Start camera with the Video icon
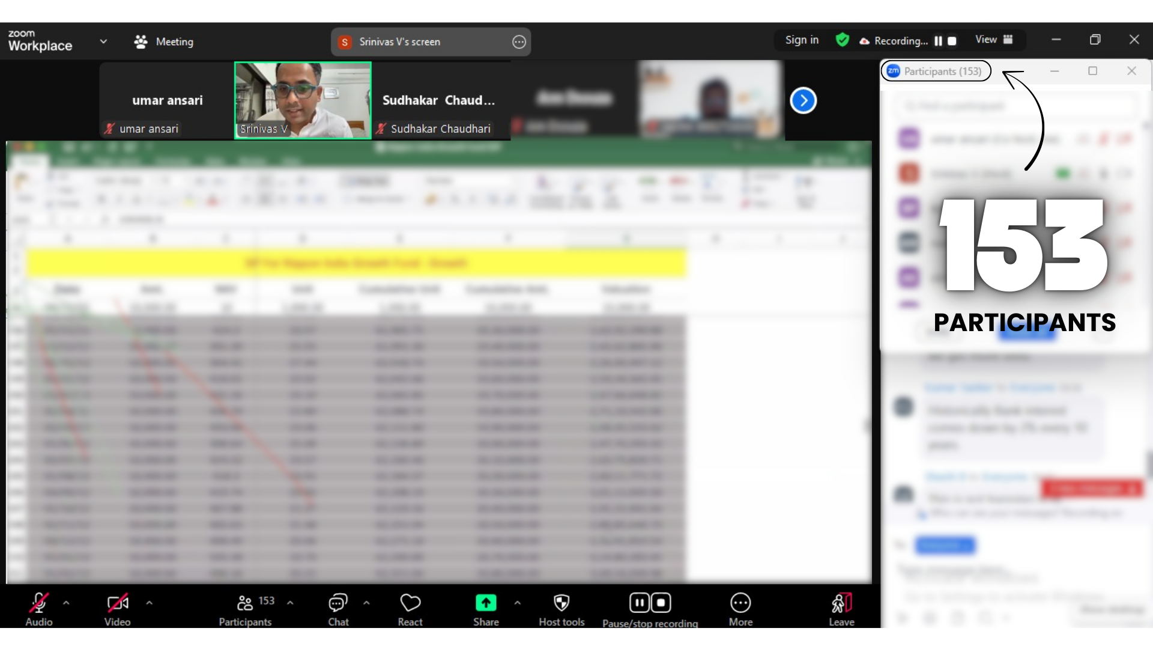Image resolution: width=1153 pixels, height=649 pixels. (117, 603)
